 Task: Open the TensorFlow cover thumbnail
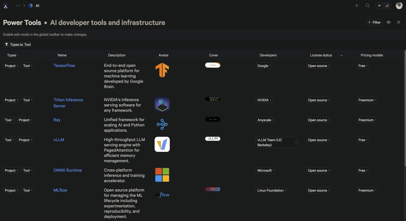coord(212,65)
